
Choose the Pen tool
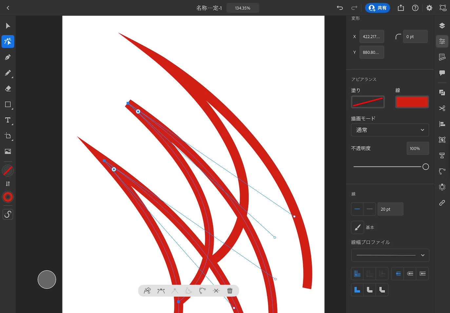click(x=8, y=57)
